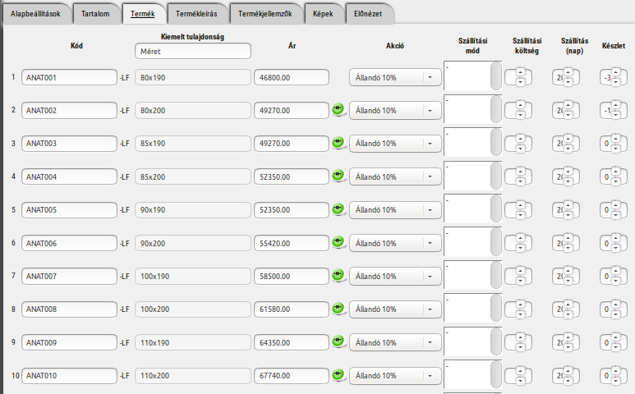
Task: Click the green icon beside price 55420.00
Action: [x=338, y=242]
